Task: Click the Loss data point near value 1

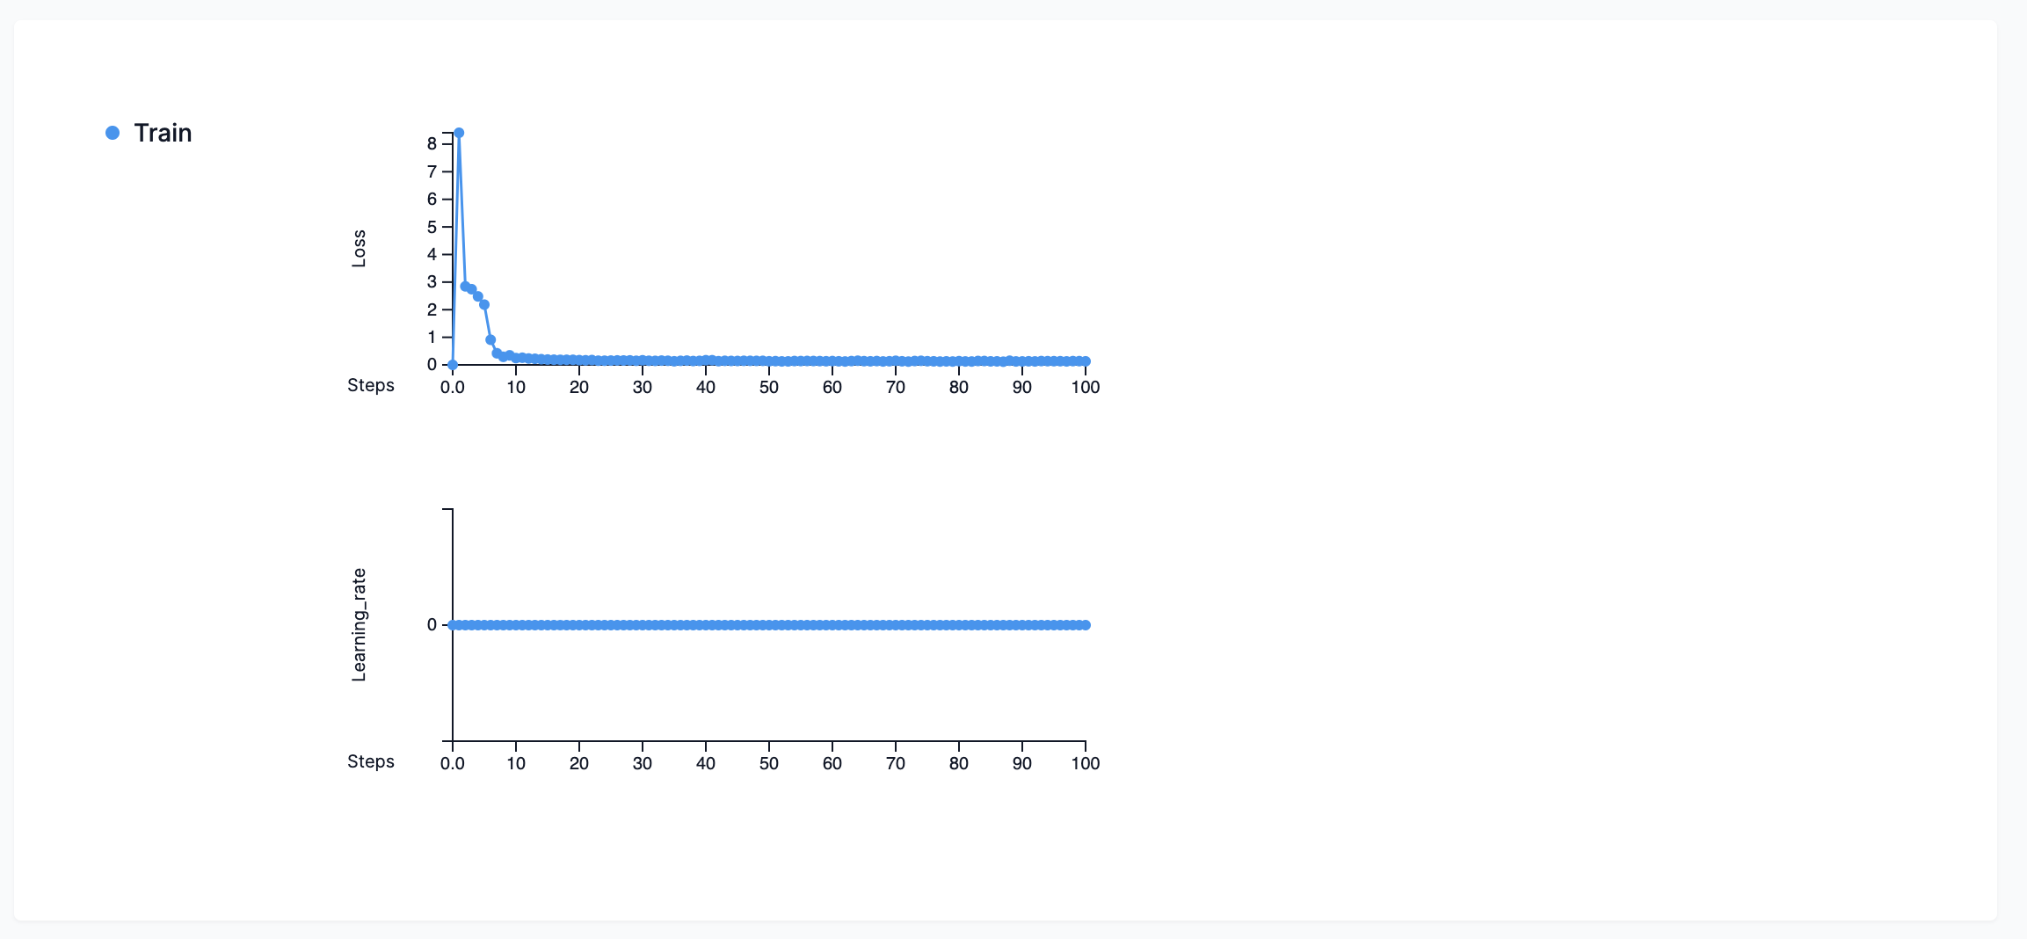Action: point(490,339)
